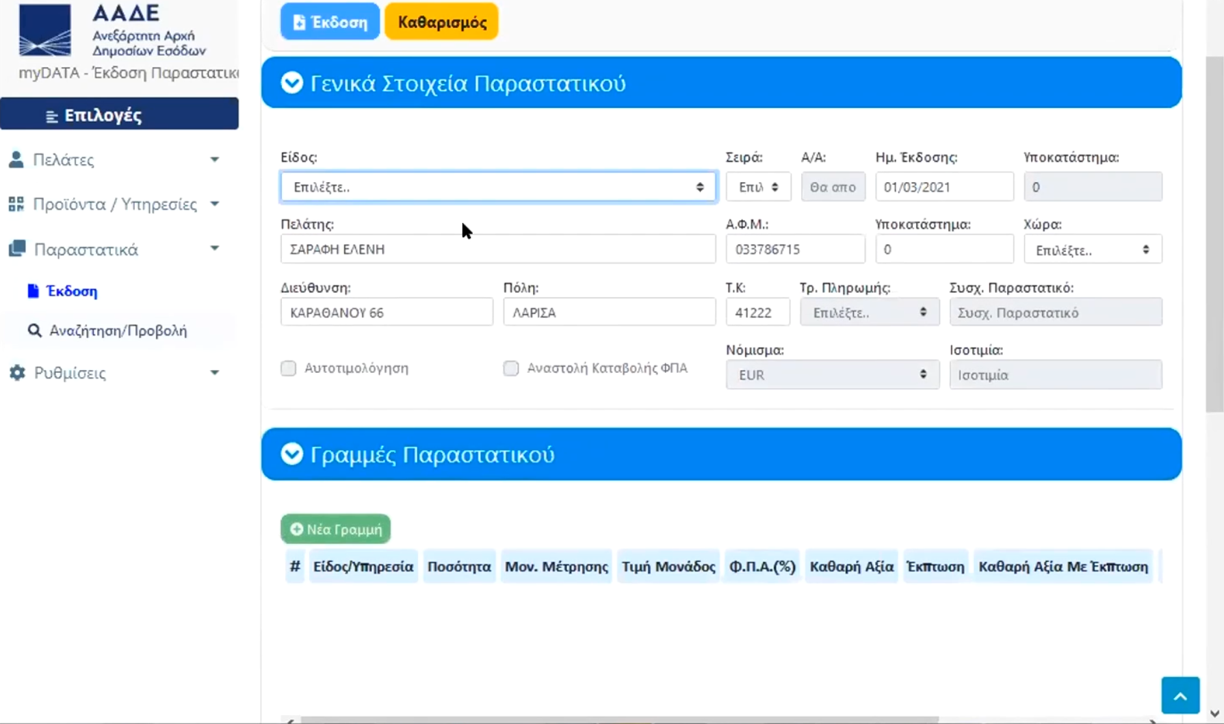This screenshot has height=724, width=1224.
Task: Click the Αναζήτηση/Προβολή magnifier icon
Action: (x=34, y=331)
